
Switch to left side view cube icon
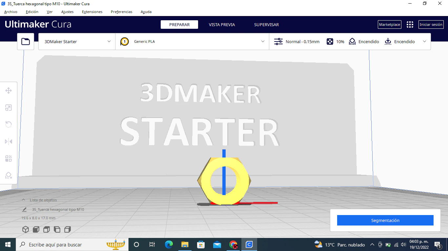[57, 229]
